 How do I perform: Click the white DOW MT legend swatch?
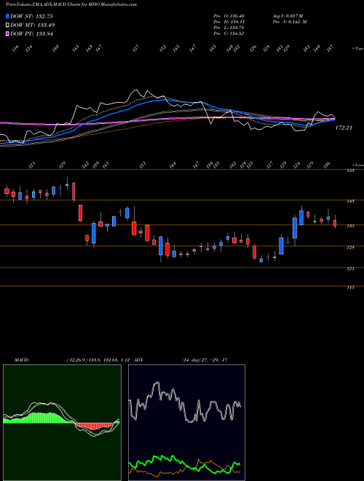[x=7, y=26]
